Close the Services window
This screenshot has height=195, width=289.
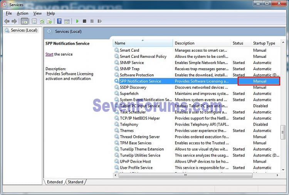[x=279, y=3]
